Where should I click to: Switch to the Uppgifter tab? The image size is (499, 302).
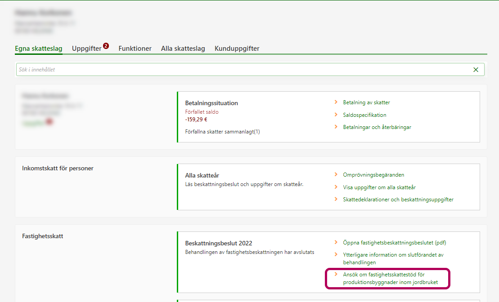(86, 49)
